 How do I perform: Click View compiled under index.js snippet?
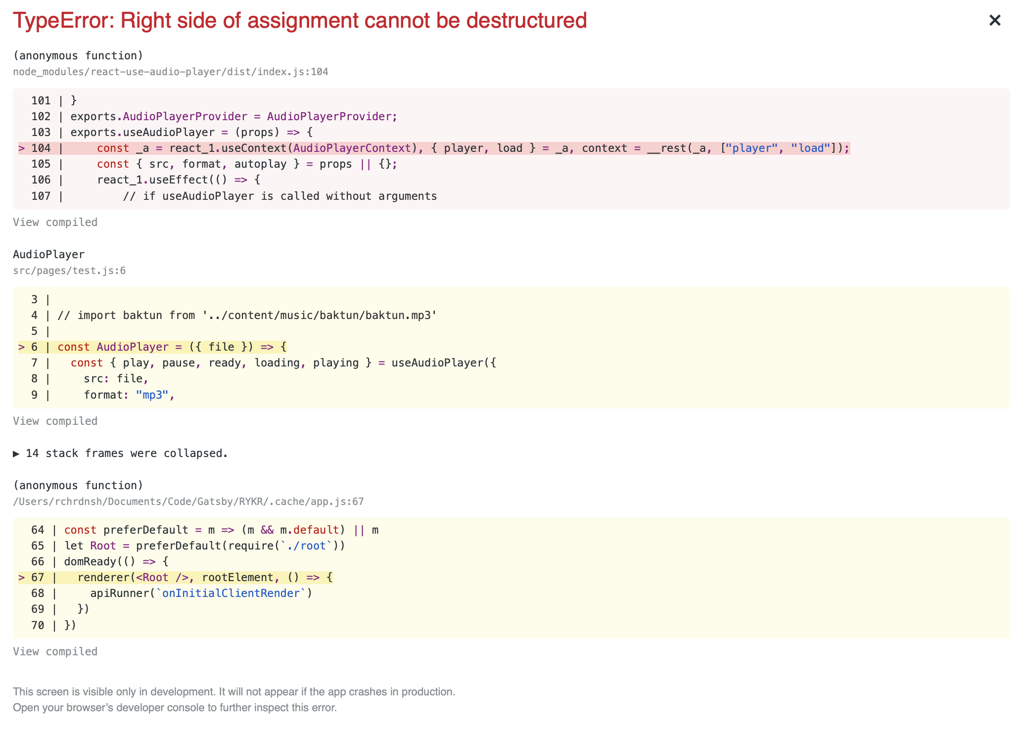tap(55, 222)
